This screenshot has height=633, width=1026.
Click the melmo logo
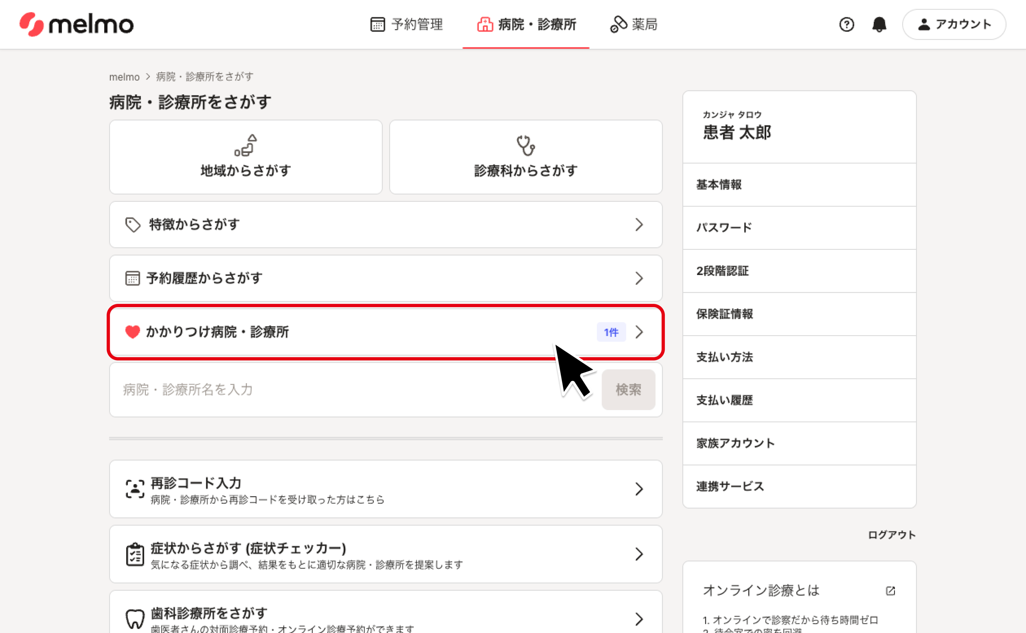coord(76,24)
